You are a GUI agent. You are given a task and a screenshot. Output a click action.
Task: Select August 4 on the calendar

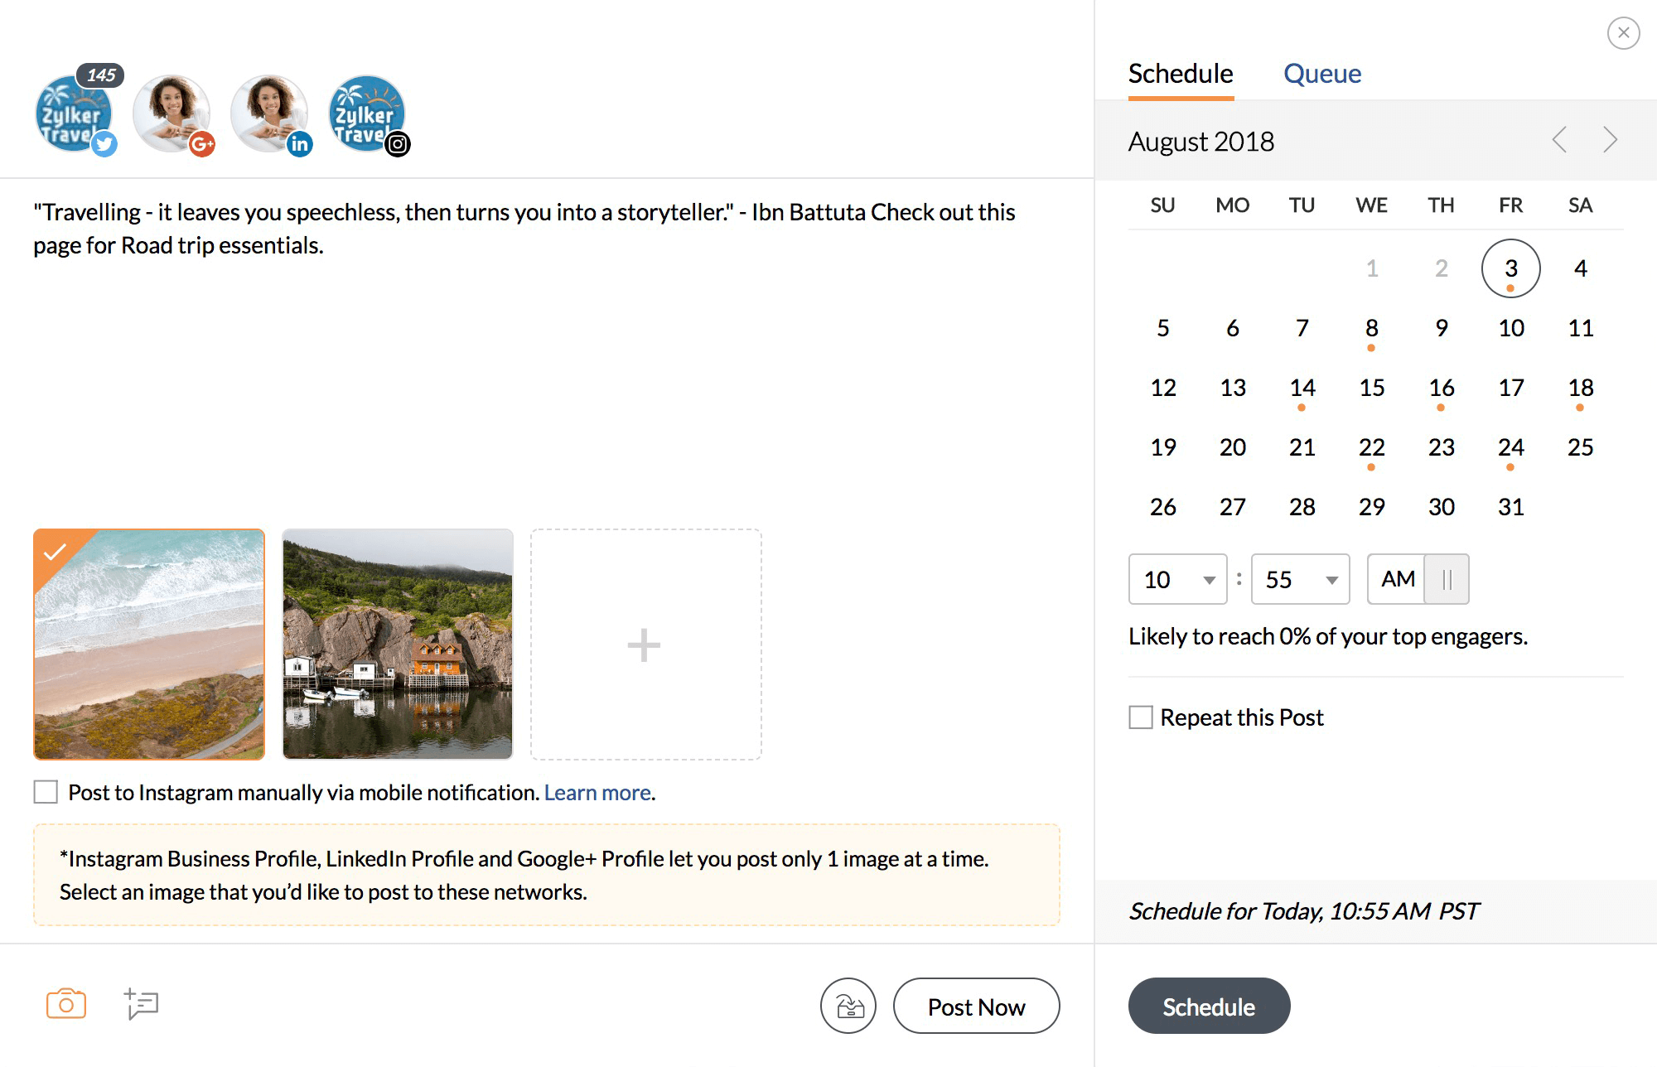(1581, 268)
